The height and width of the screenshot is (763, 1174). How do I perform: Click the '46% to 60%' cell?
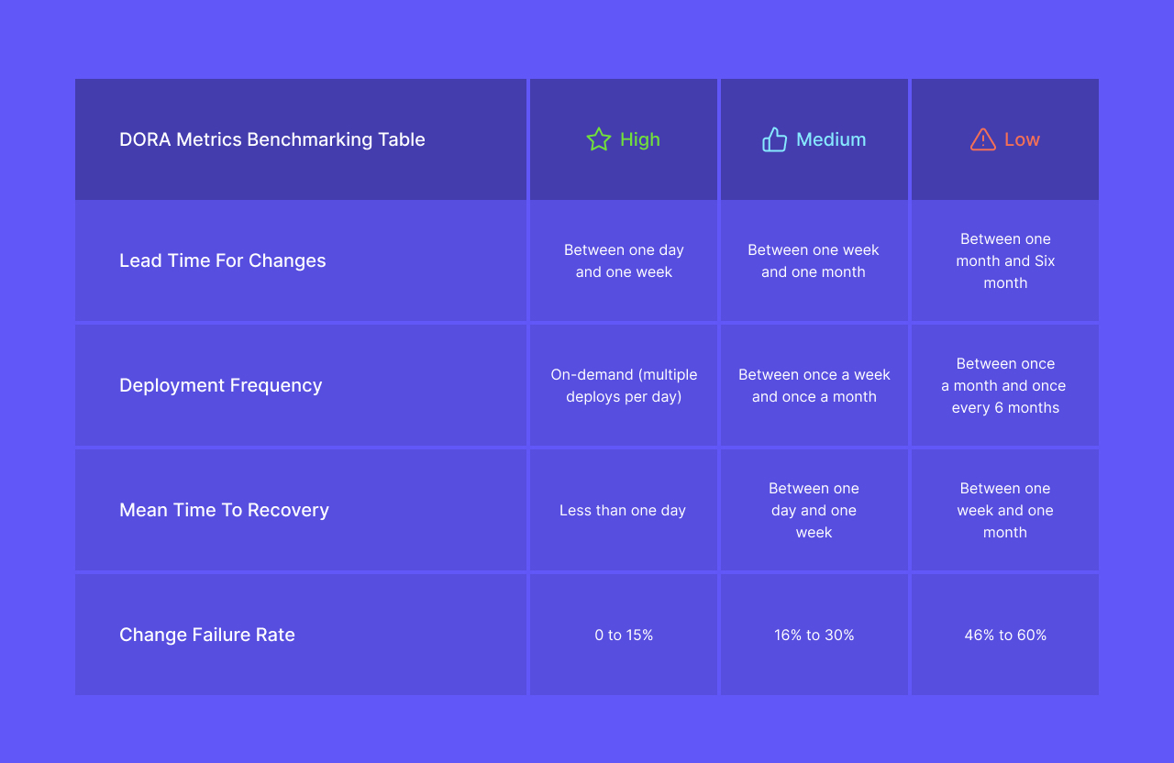[1005, 635]
